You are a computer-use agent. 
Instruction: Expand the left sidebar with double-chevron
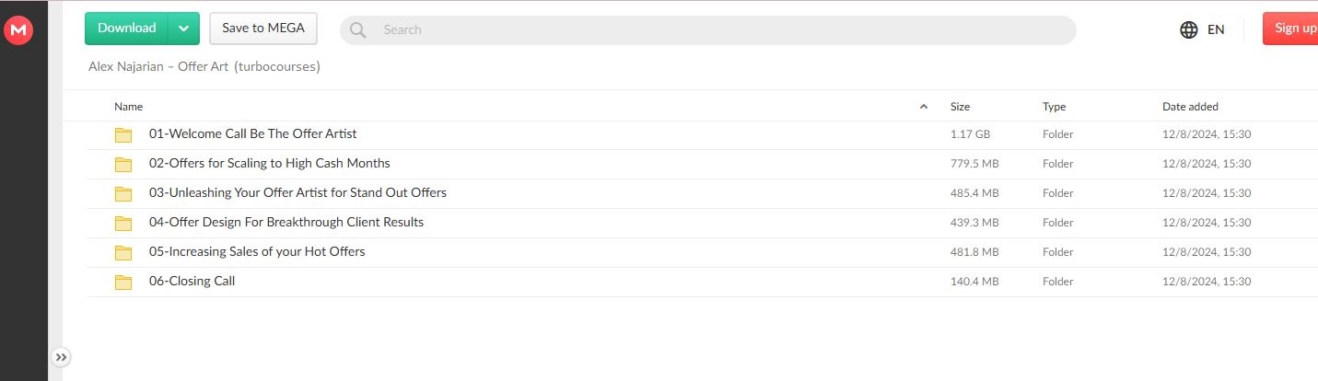[61, 357]
